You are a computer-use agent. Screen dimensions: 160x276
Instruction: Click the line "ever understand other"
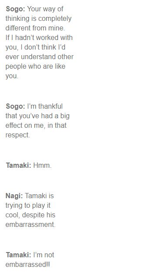pyautogui.click(x=40, y=57)
